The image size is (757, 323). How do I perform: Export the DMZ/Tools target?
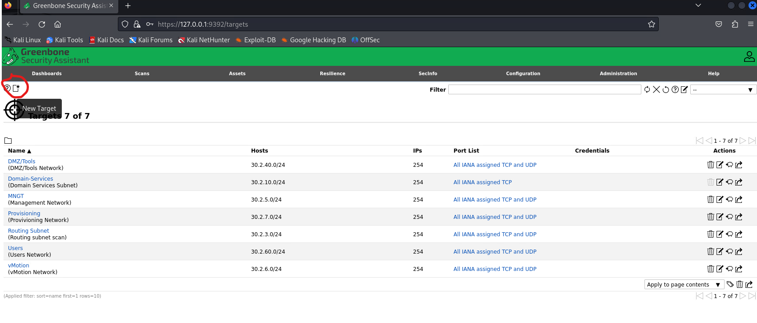739,165
